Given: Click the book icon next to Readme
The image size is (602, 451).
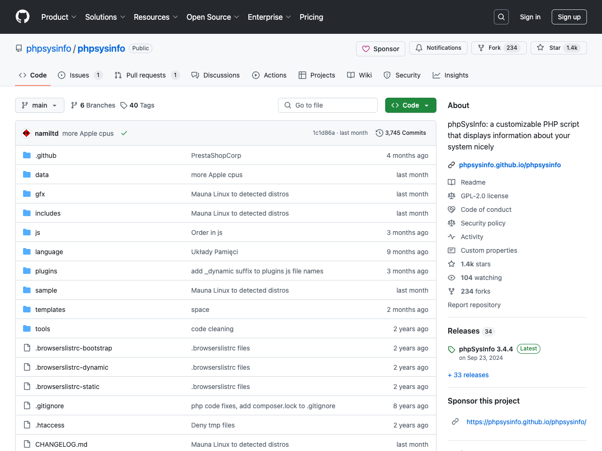Looking at the screenshot, I should point(451,182).
